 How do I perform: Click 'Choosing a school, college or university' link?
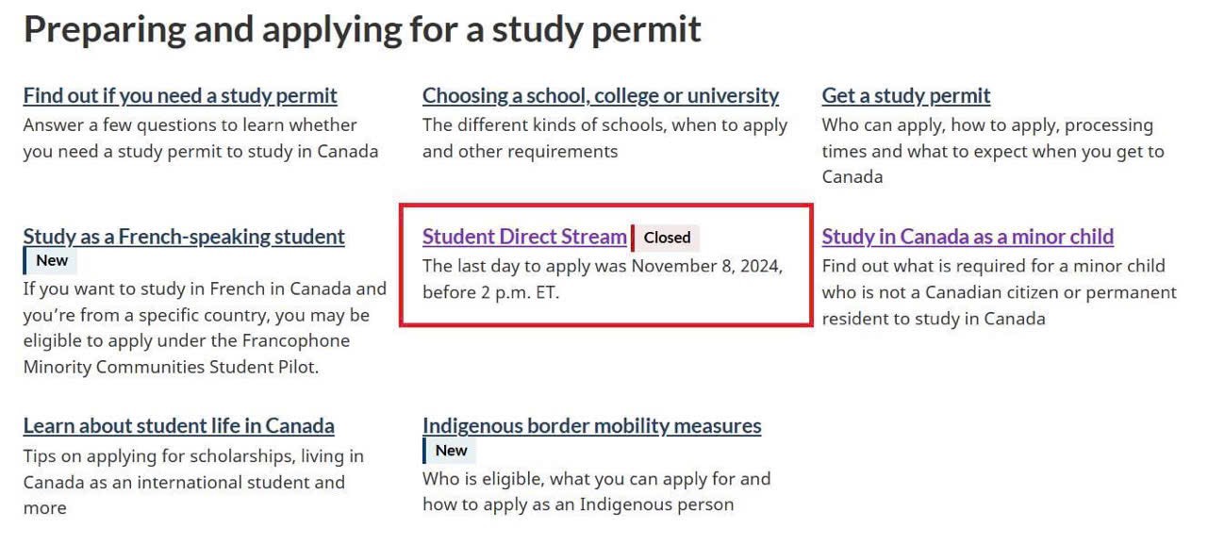[x=601, y=95]
